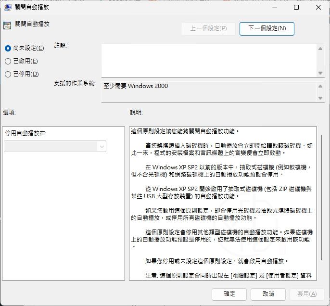This screenshot has width=330, height=306.
Task: Click down arrow in supported OS box
Action: (x=320, y=98)
